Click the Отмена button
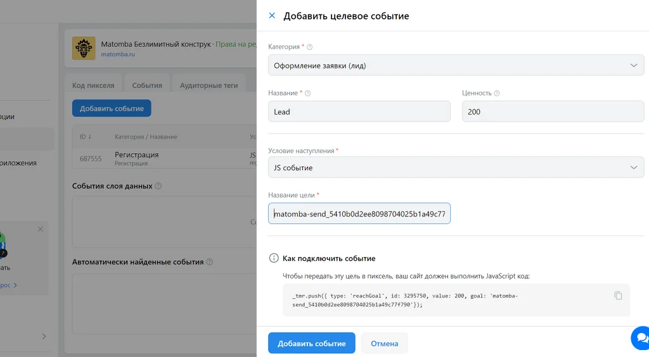Viewport: 649px width, 357px height. (385, 343)
